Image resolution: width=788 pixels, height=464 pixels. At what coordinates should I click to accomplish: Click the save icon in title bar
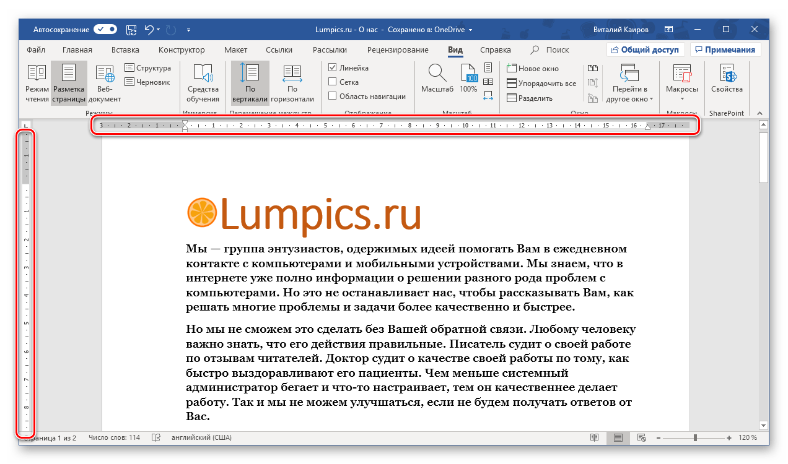coord(131,29)
